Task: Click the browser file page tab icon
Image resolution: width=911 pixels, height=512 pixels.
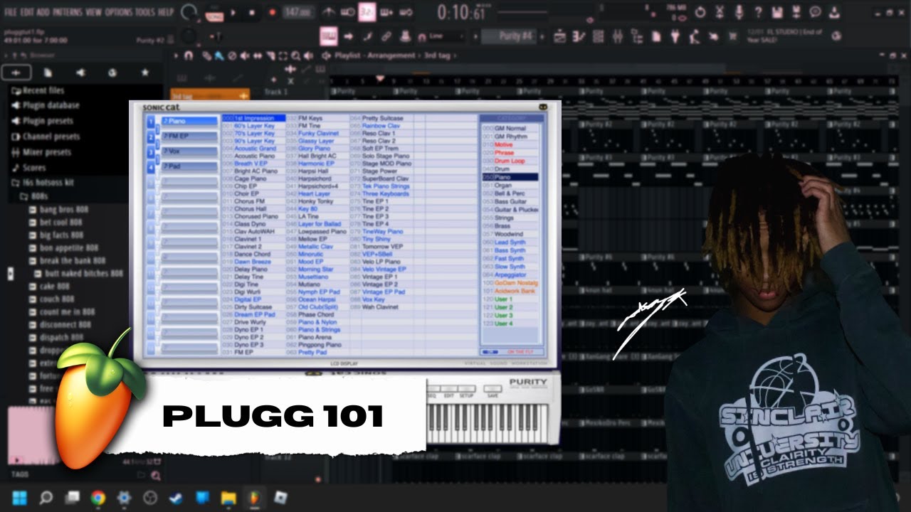Action: (x=48, y=73)
